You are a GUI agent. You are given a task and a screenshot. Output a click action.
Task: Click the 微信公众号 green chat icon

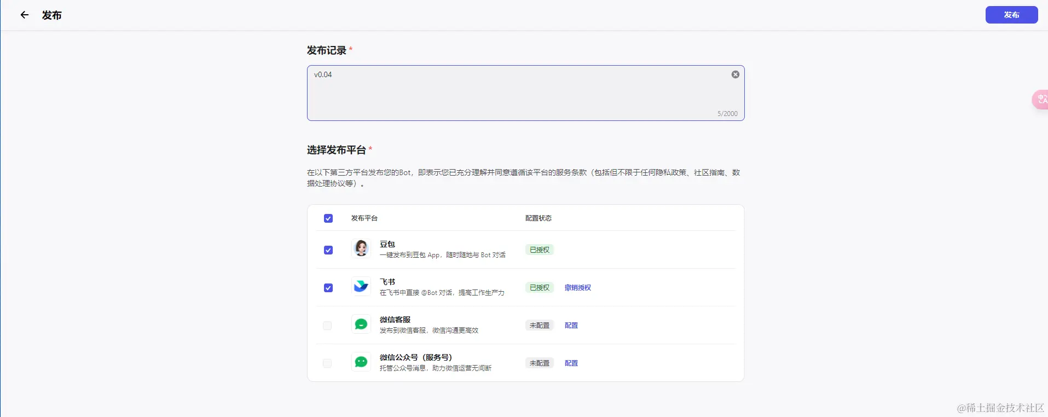coord(361,363)
